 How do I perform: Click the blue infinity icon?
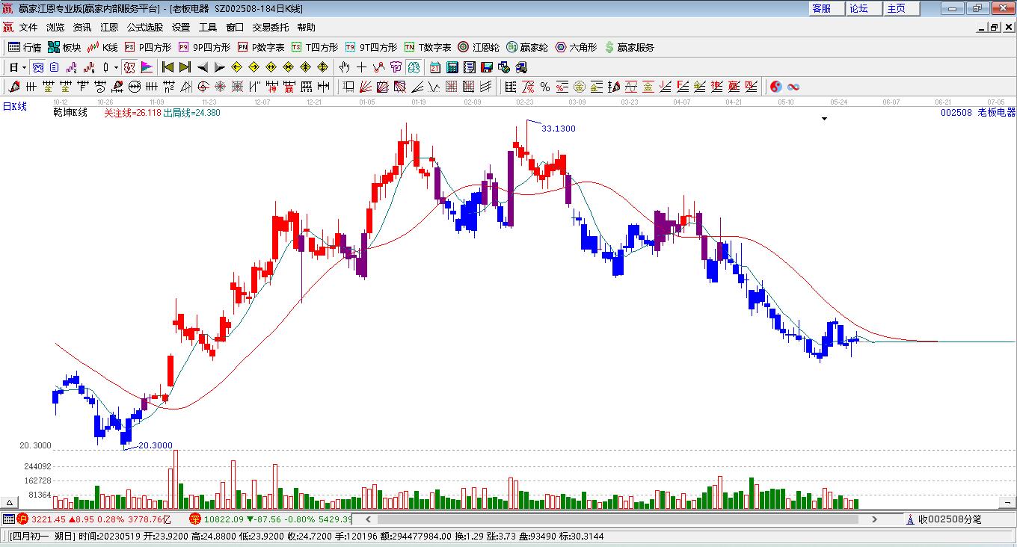793,87
